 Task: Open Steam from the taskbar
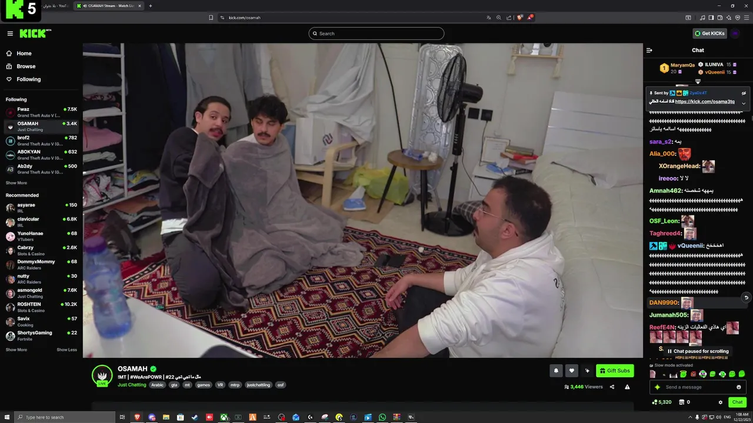[x=195, y=417]
